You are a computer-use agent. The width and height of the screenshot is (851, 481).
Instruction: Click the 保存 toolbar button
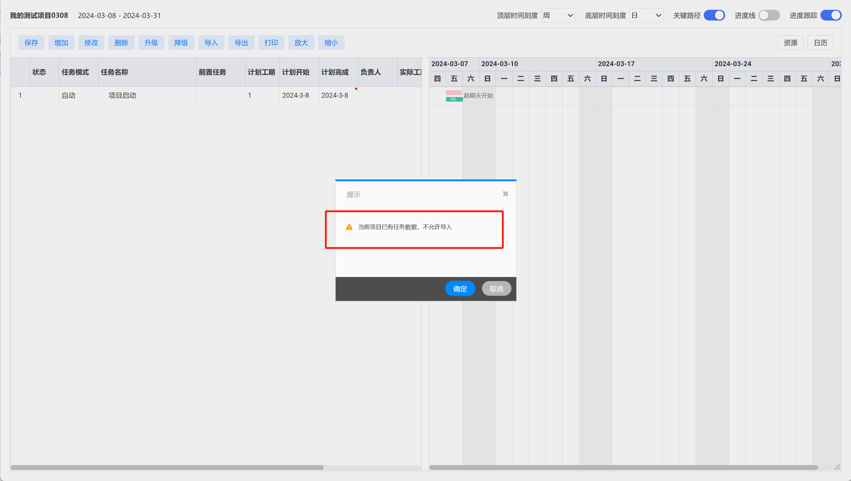[x=31, y=43]
